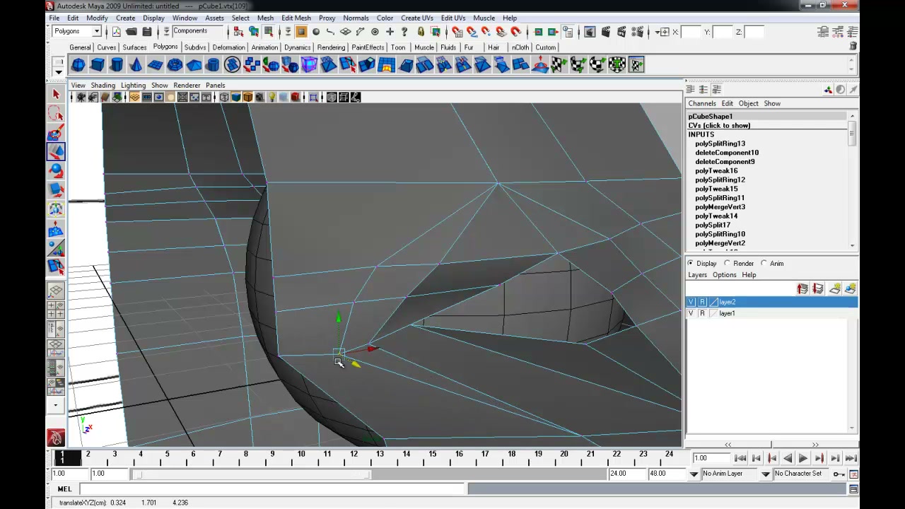Select the Anim radio button
This screenshot has width=905, height=509.
tap(772, 263)
